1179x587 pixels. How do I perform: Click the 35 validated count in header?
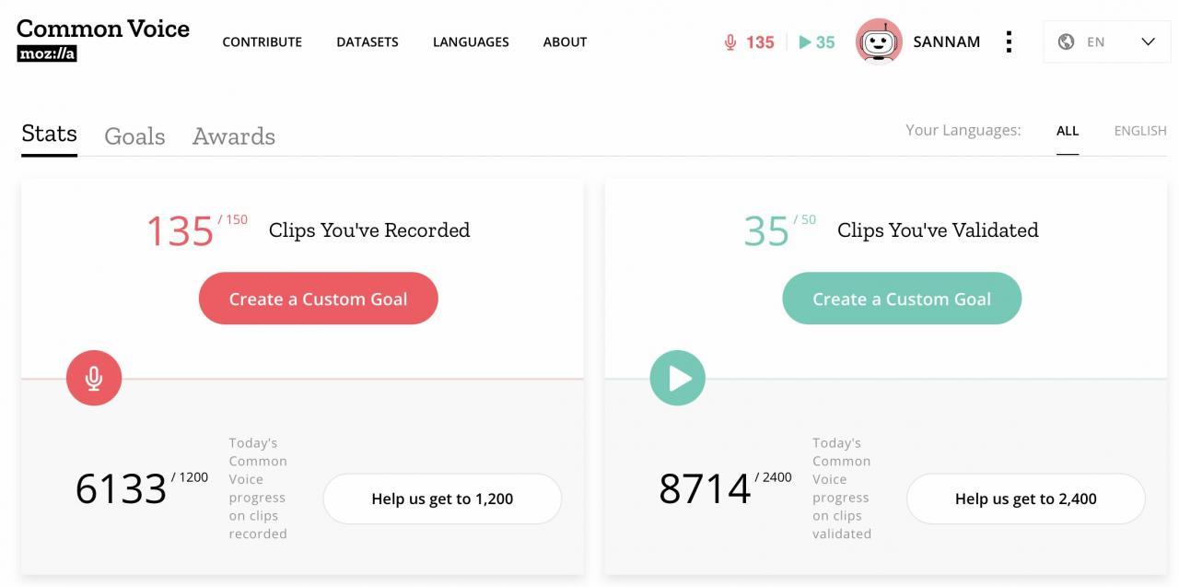click(x=825, y=42)
